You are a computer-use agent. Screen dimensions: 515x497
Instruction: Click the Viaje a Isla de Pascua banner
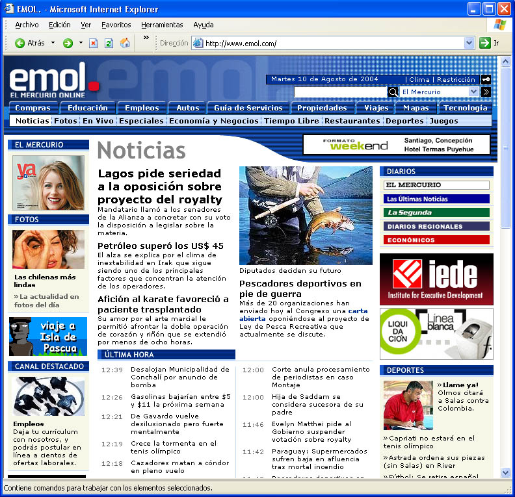48,337
